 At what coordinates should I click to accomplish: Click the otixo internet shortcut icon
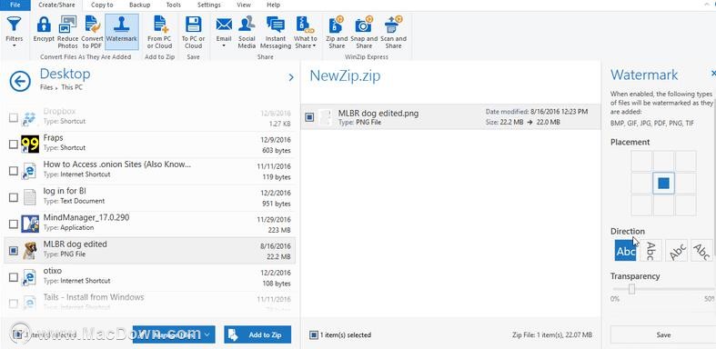click(x=30, y=276)
